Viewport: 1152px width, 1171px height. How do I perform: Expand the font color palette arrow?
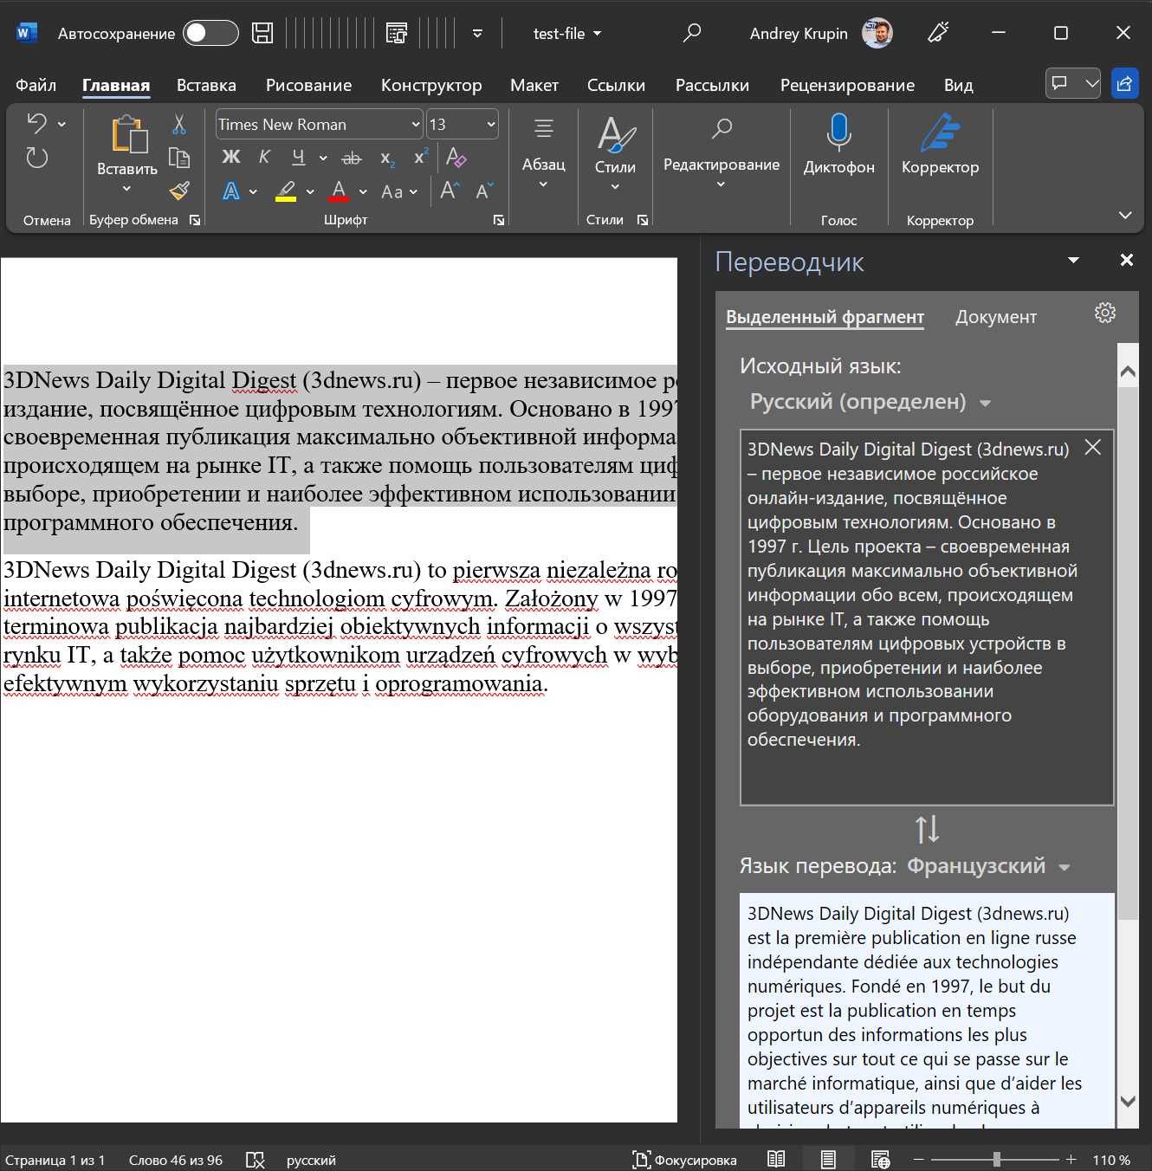363,191
